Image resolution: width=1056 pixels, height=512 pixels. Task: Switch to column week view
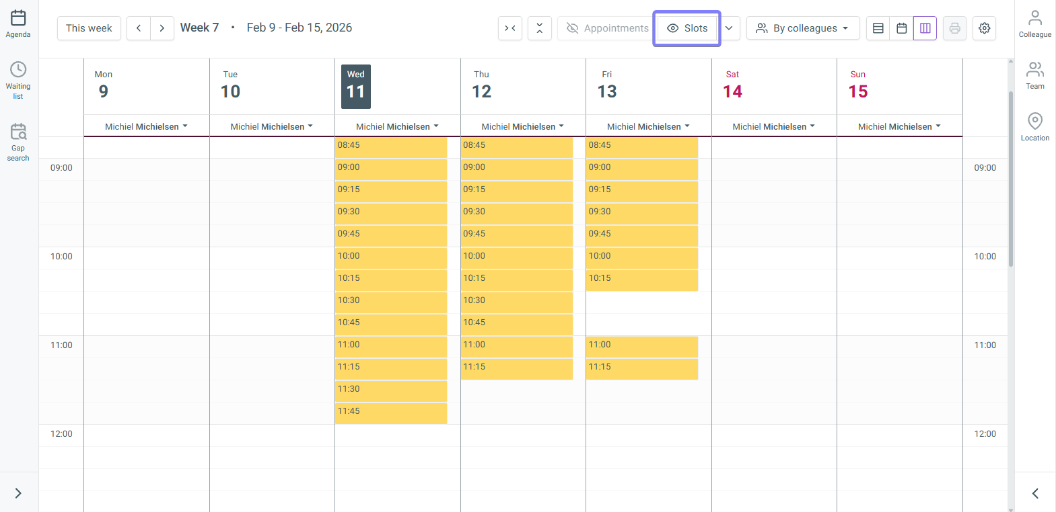[x=925, y=28]
